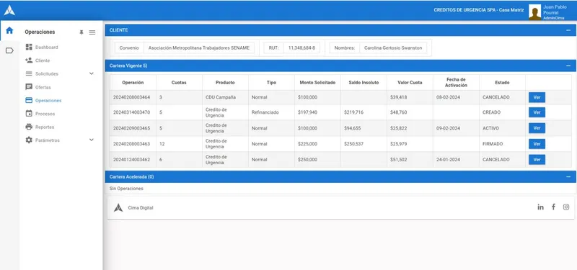Click the Valor Cuota column header

(410, 83)
